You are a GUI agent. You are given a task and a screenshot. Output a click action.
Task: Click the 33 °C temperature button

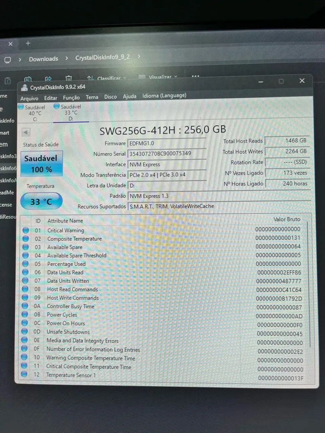[41, 202]
